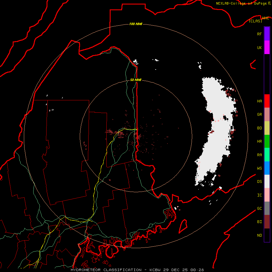Select the DS white legend swatch
This screenshot has height=272, width=272.
click(267, 181)
